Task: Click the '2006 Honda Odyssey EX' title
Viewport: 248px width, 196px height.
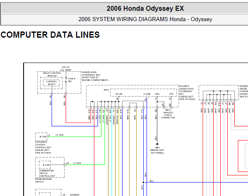Action: tap(145, 8)
